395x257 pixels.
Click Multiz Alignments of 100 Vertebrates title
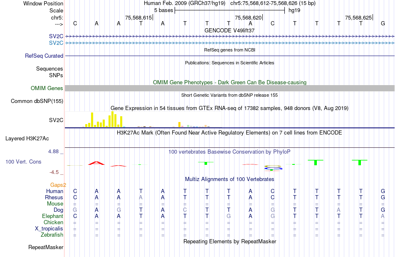click(x=230, y=179)
